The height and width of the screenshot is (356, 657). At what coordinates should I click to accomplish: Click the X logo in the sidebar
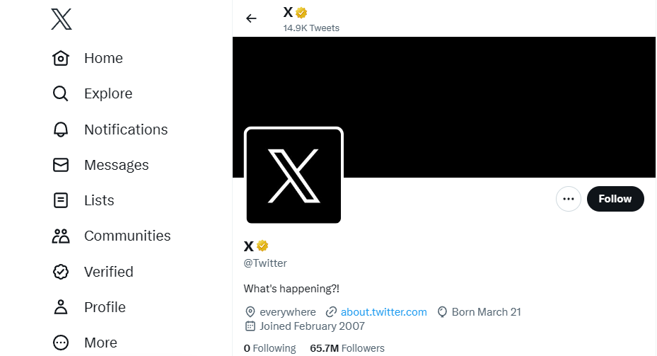[x=62, y=19]
